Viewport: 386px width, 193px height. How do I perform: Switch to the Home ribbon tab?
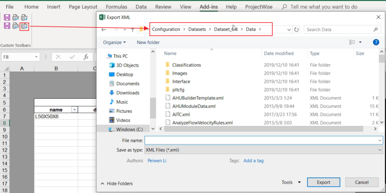31,7
